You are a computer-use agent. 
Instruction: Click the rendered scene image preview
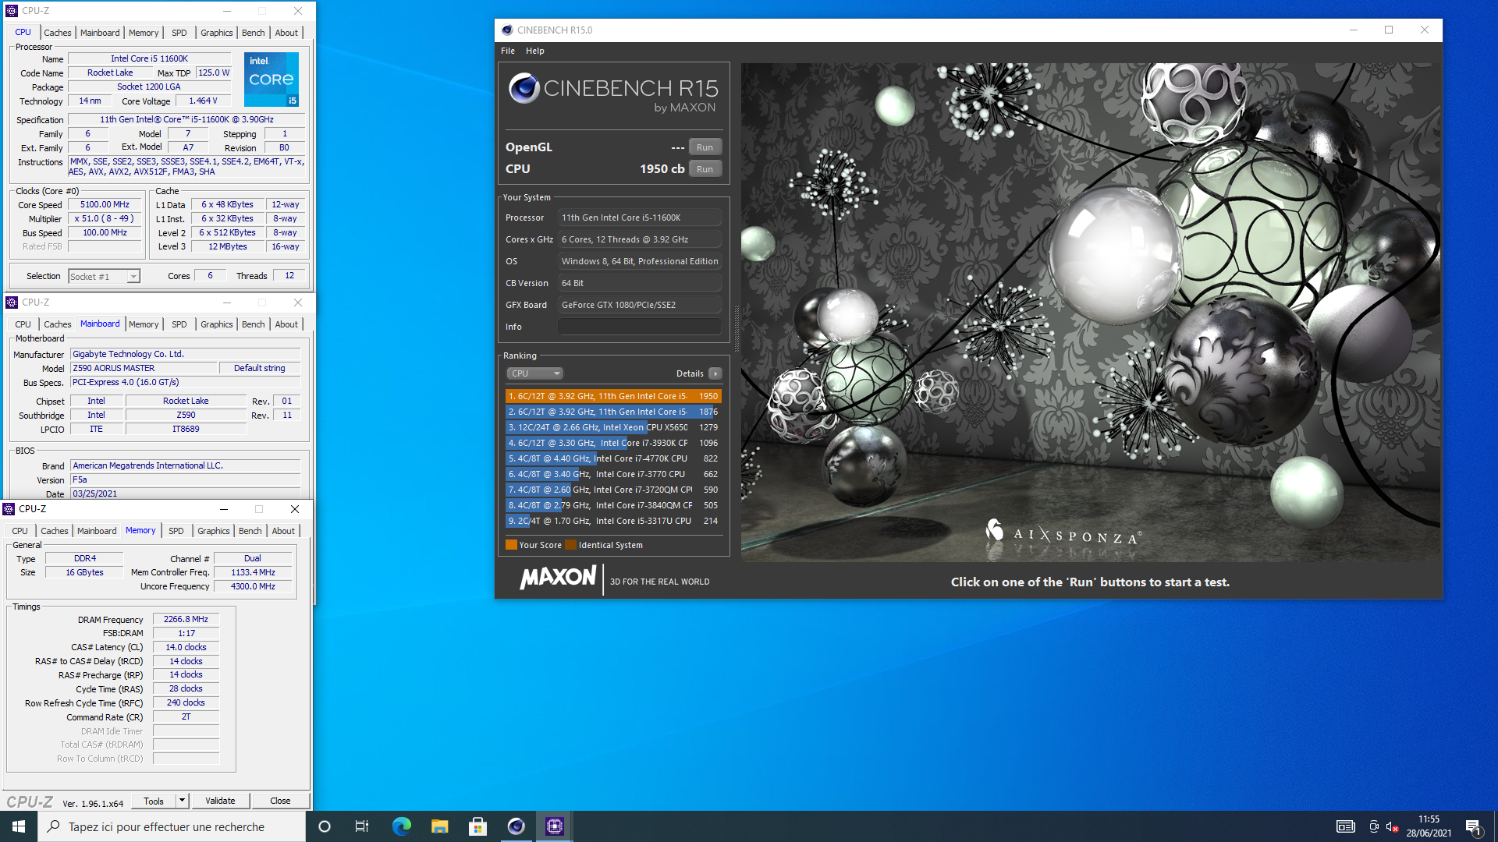(x=1090, y=313)
